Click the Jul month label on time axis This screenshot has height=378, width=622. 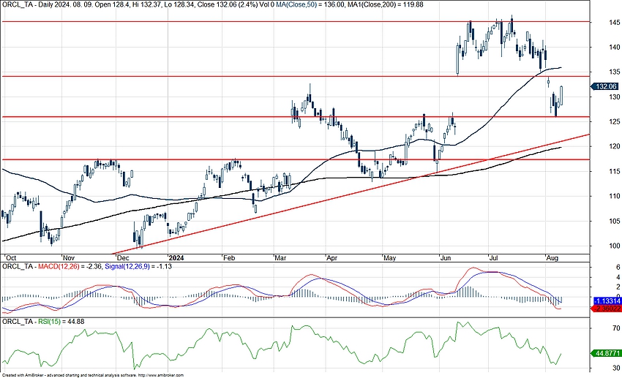tap(494, 258)
